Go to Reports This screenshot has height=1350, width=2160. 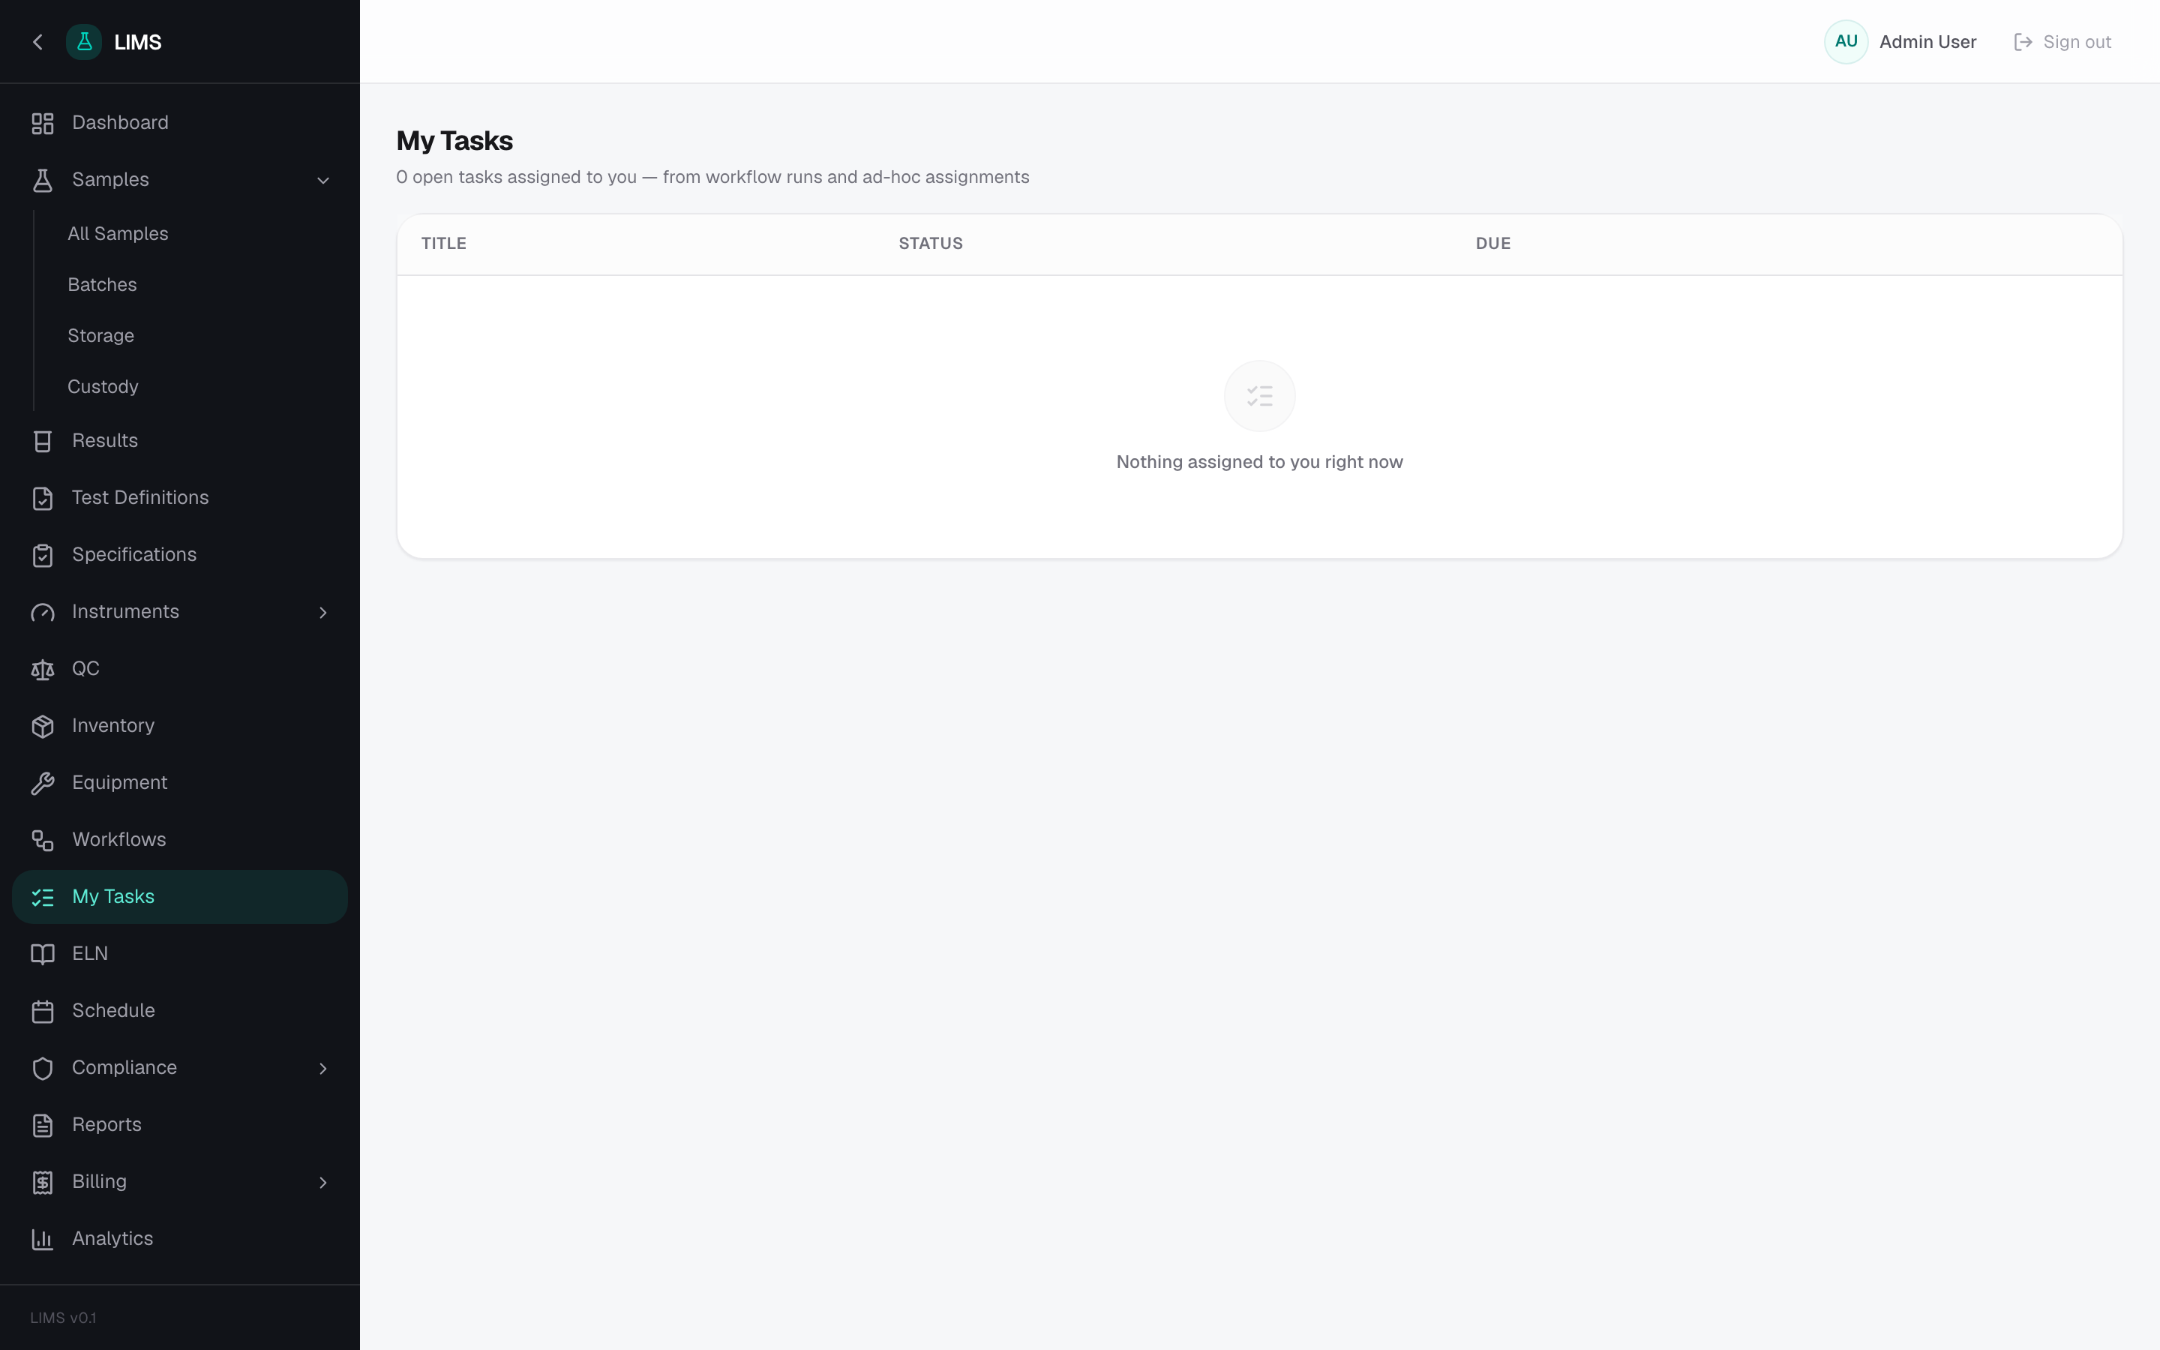[179, 1125]
